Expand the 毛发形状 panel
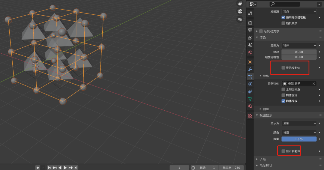This screenshot has height=170, width=324. coord(257,166)
